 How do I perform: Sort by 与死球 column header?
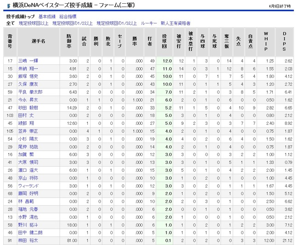[x=215, y=41]
